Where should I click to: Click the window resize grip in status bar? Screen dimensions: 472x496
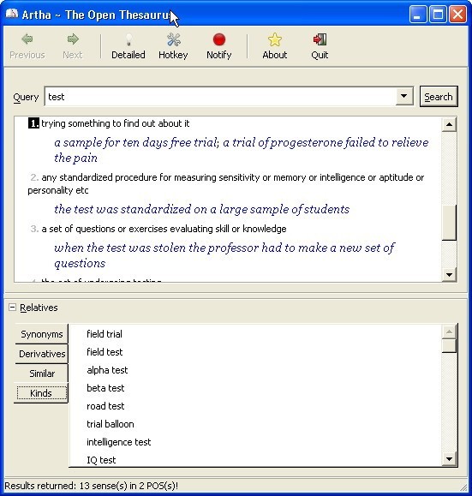pyautogui.click(x=463, y=487)
